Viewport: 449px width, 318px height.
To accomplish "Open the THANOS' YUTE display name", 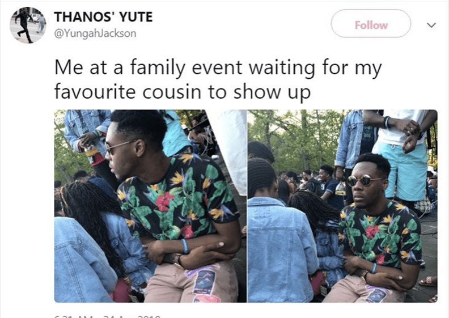I will click(x=103, y=17).
